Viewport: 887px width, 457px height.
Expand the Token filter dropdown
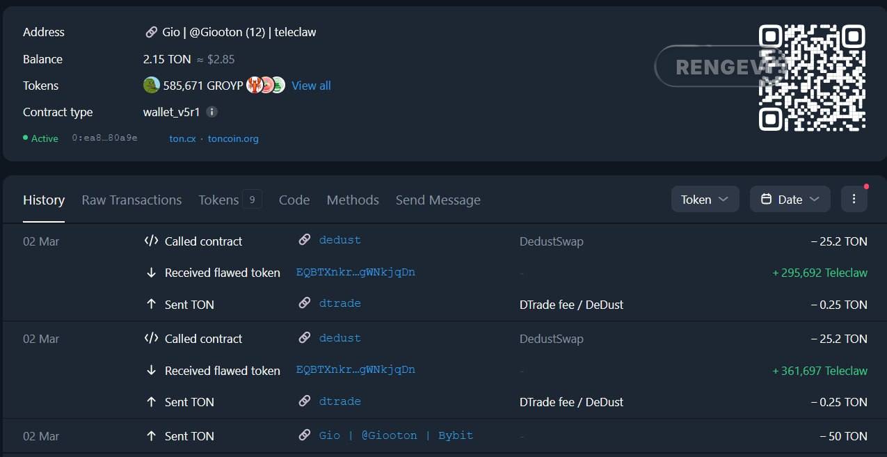[705, 200]
